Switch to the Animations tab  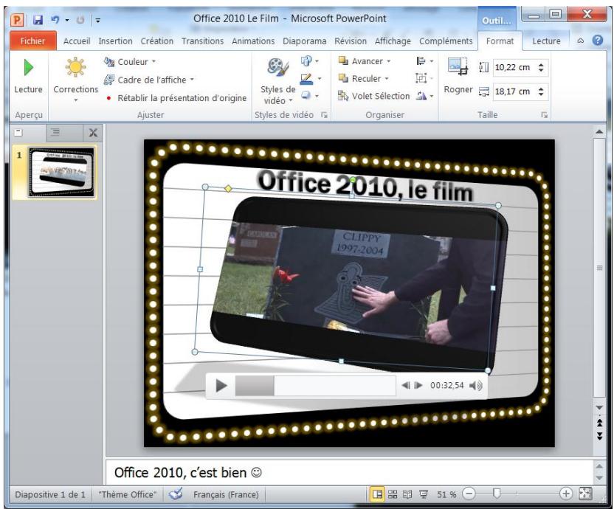click(253, 41)
